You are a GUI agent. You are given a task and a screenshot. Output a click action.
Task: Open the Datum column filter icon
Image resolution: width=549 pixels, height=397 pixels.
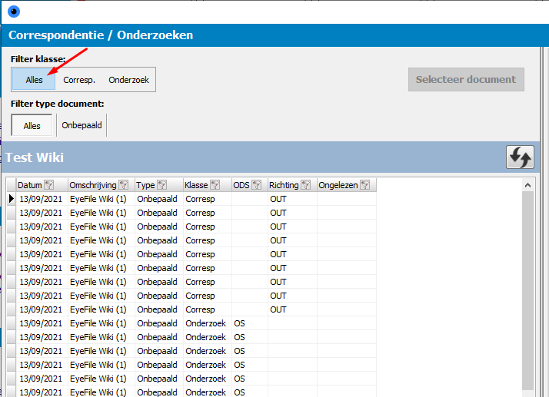point(49,185)
